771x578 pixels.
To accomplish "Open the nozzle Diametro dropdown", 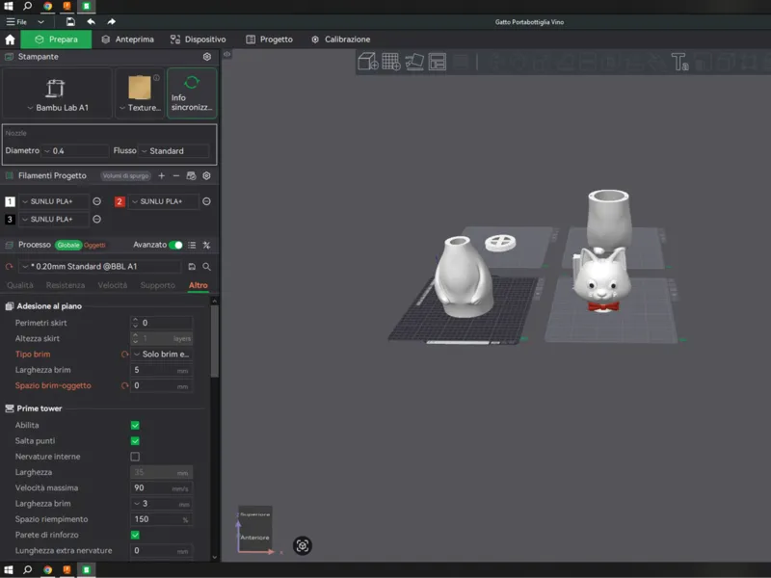I will pyautogui.click(x=75, y=151).
